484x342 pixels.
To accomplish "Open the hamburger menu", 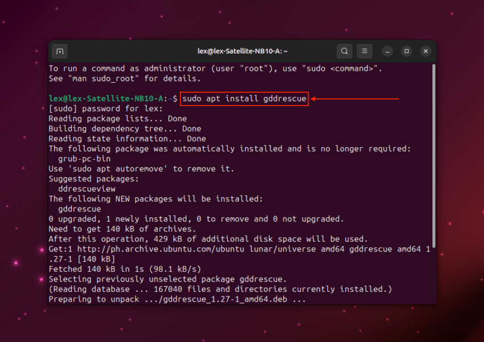I will [x=364, y=51].
